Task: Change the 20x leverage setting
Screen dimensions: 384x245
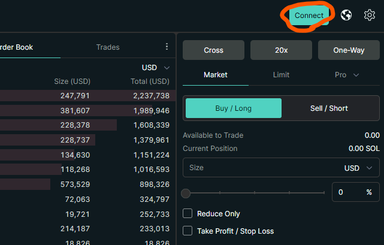Action: [x=281, y=50]
